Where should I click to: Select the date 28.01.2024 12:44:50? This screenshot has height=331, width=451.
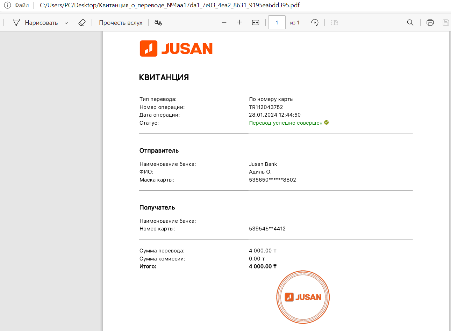(x=275, y=115)
